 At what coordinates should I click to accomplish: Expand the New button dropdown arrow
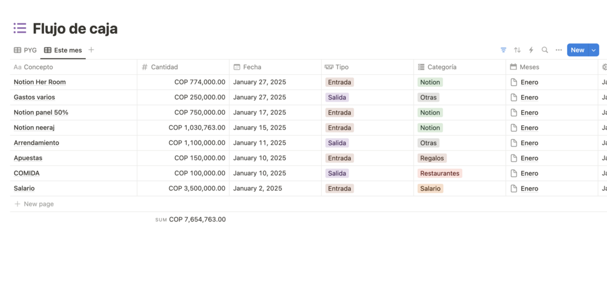click(594, 50)
